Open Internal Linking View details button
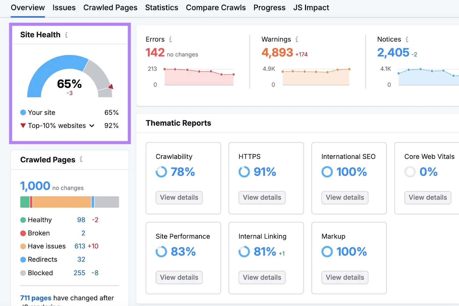The width and height of the screenshot is (459, 306). click(x=262, y=278)
